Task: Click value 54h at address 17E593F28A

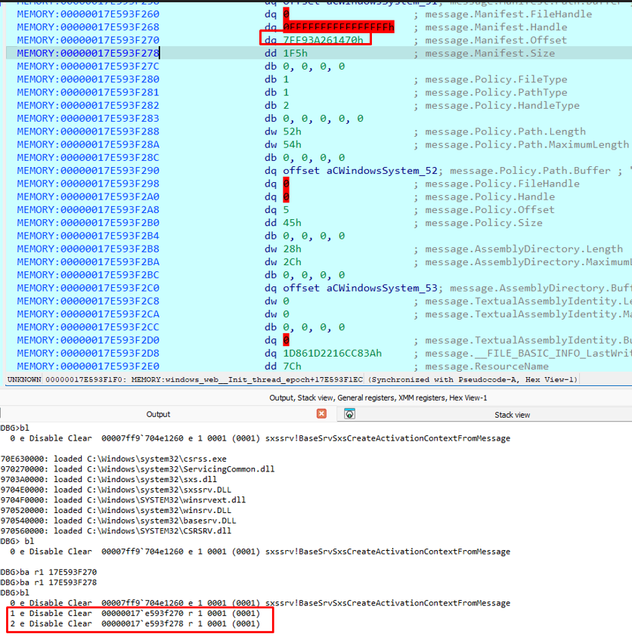Action: pos(293,144)
